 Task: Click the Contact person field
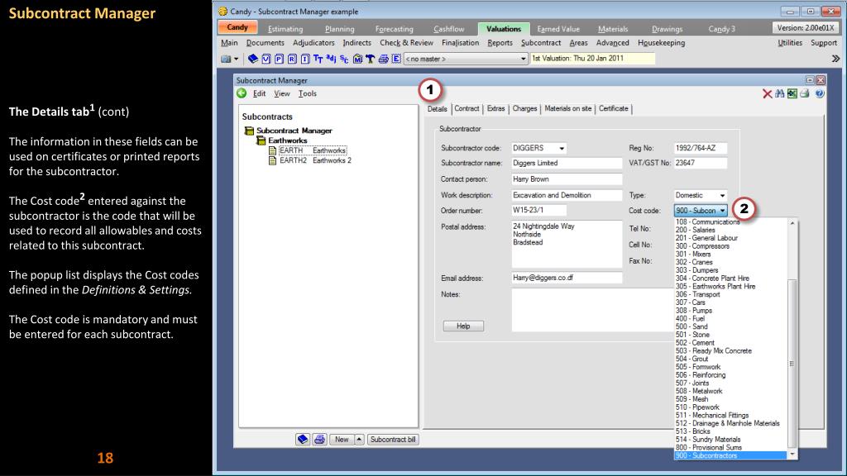point(567,179)
